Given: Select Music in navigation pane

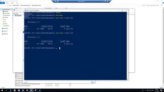Looking at the screenshot, I should point(6,24).
